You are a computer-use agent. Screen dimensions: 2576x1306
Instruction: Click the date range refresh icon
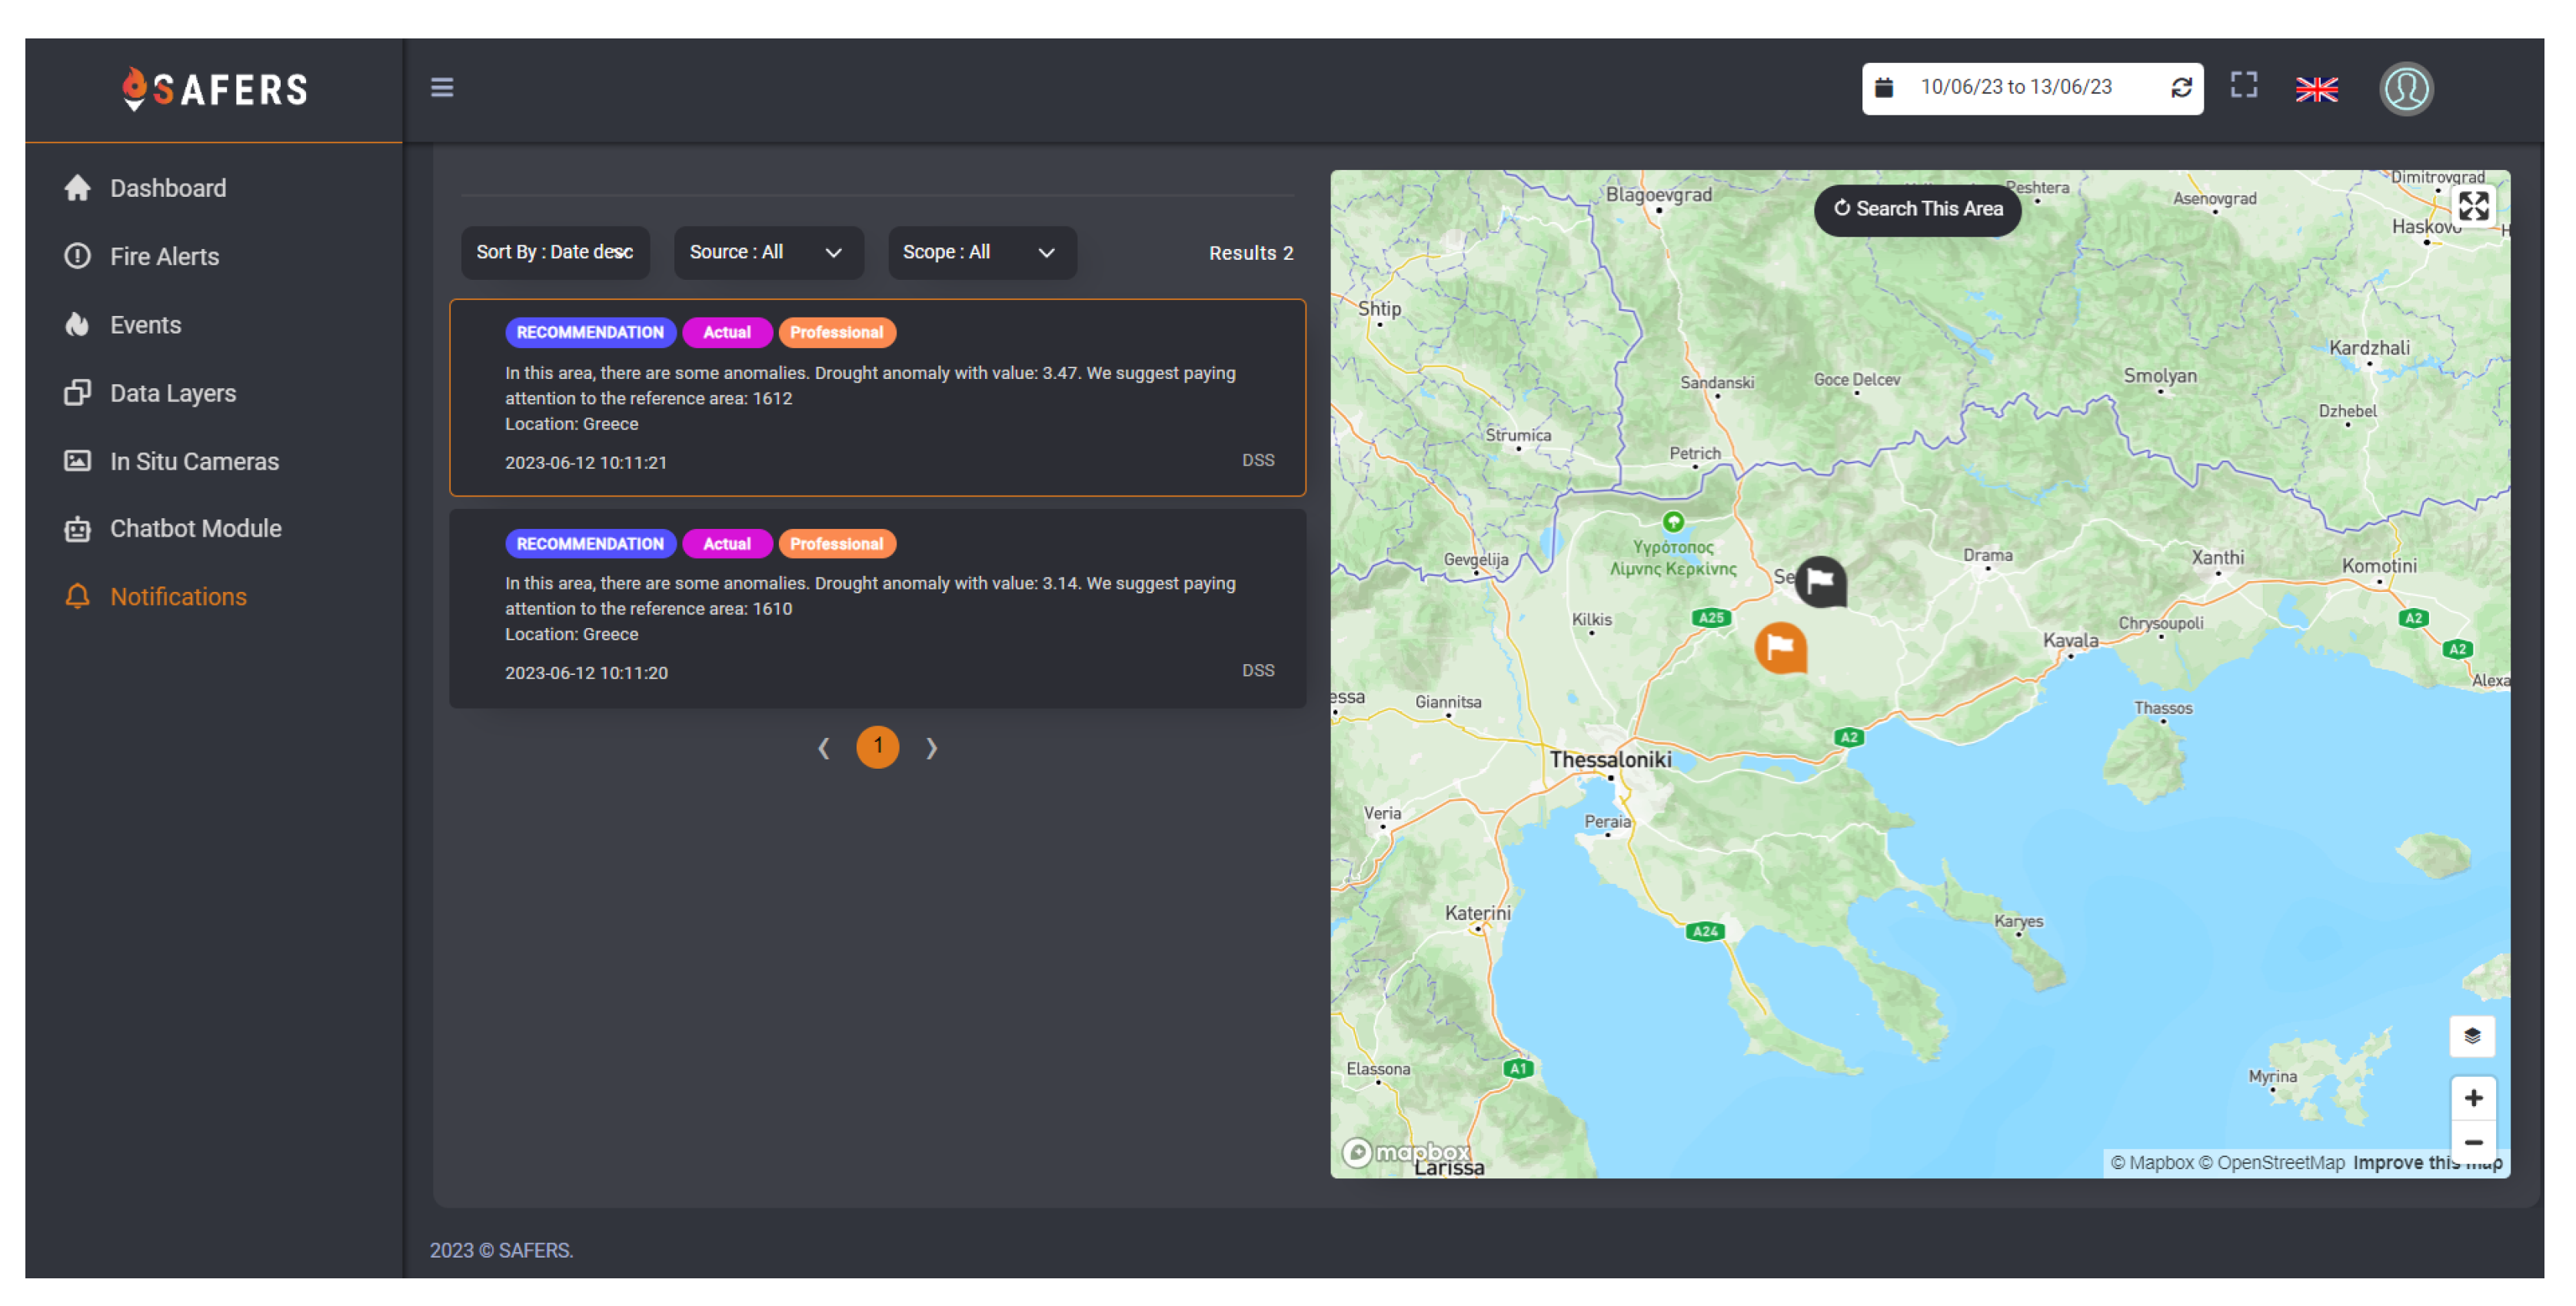(x=2181, y=88)
